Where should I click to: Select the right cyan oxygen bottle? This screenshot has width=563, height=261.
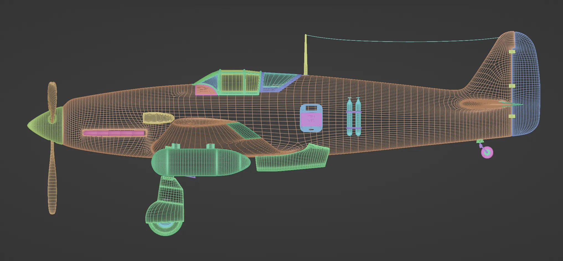[x=358, y=117]
